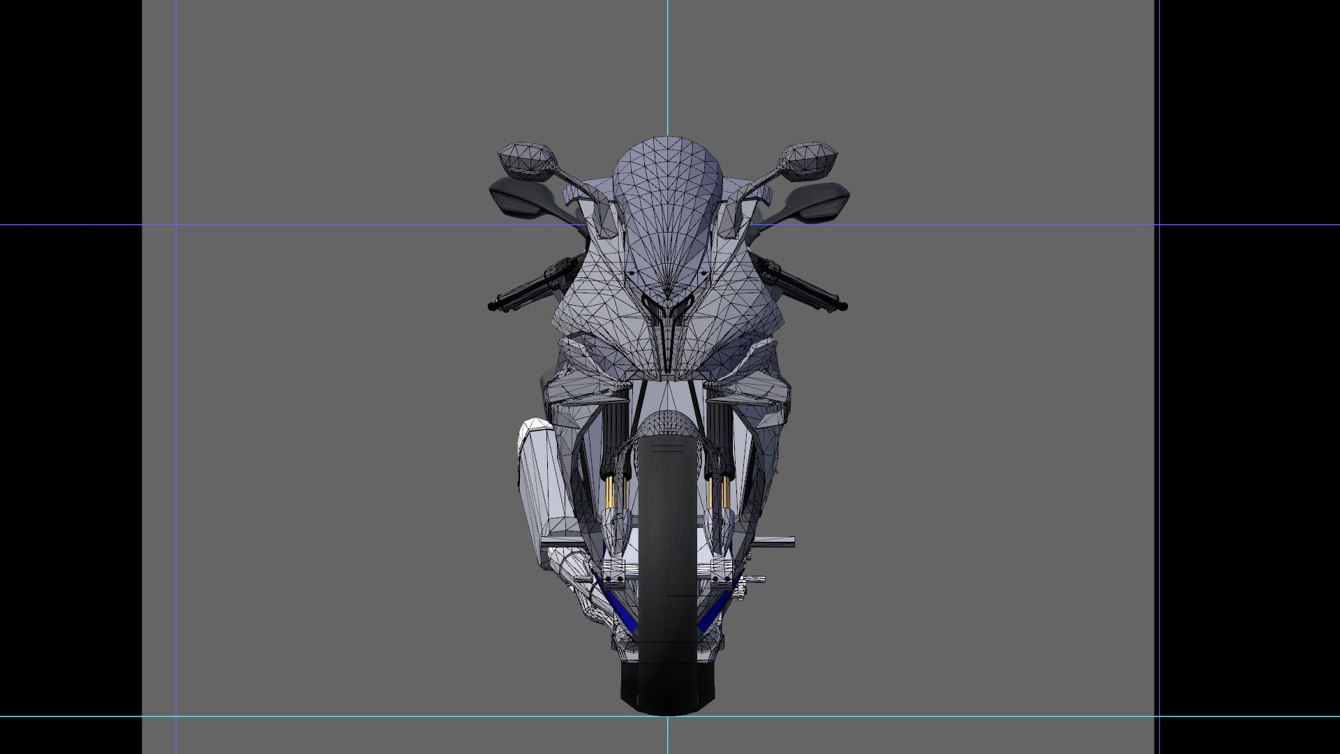Select the upper wireframe mirror on screen left
The width and height of the screenshot is (1340, 754).
pos(528,160)
